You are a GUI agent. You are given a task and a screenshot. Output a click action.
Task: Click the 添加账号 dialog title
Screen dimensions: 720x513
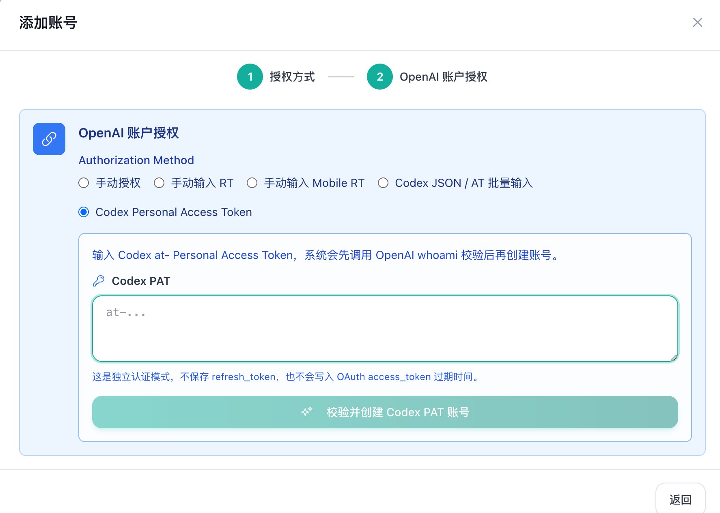point(48,23)
